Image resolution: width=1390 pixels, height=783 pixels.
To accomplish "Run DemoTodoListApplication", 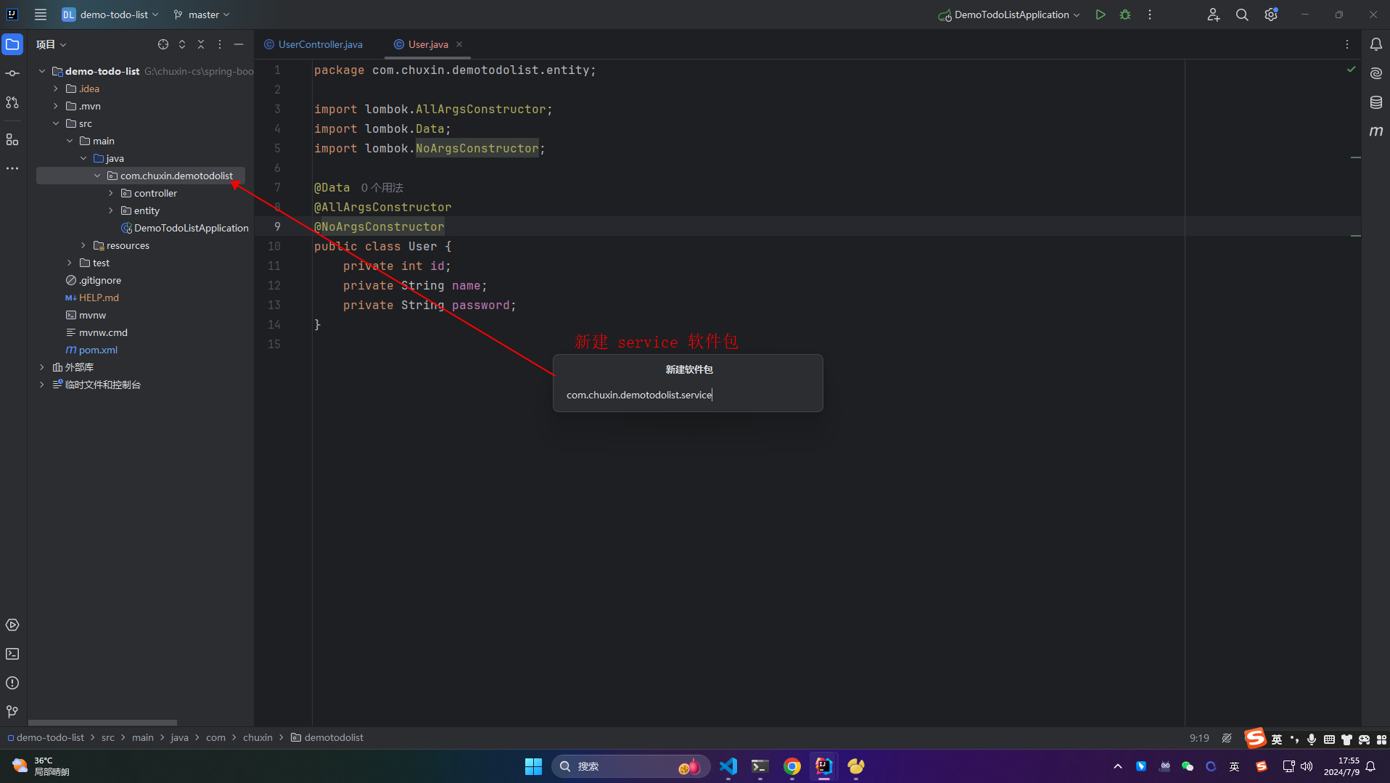I will tap(1101, 15).
